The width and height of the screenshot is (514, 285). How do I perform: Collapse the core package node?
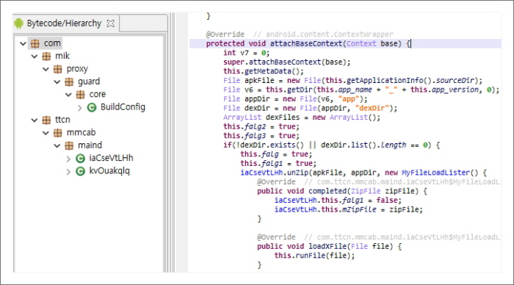tap(68, 95)
